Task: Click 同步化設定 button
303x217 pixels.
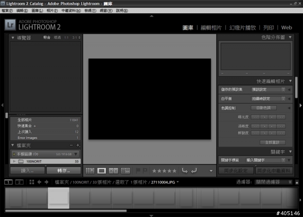Action: pyautogui.click(x=236, y=171)
